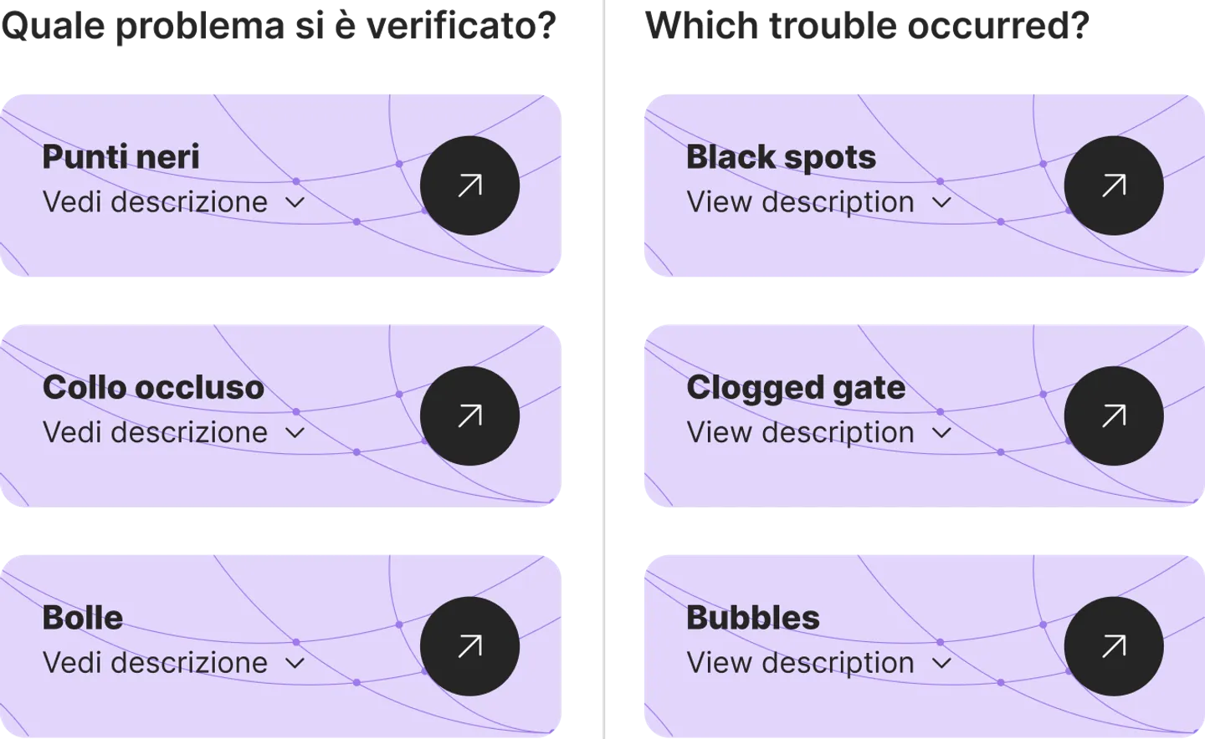Screen dimensions: 1205x739
Task: Click the Clogged gate card title
Action: (796, 388)
